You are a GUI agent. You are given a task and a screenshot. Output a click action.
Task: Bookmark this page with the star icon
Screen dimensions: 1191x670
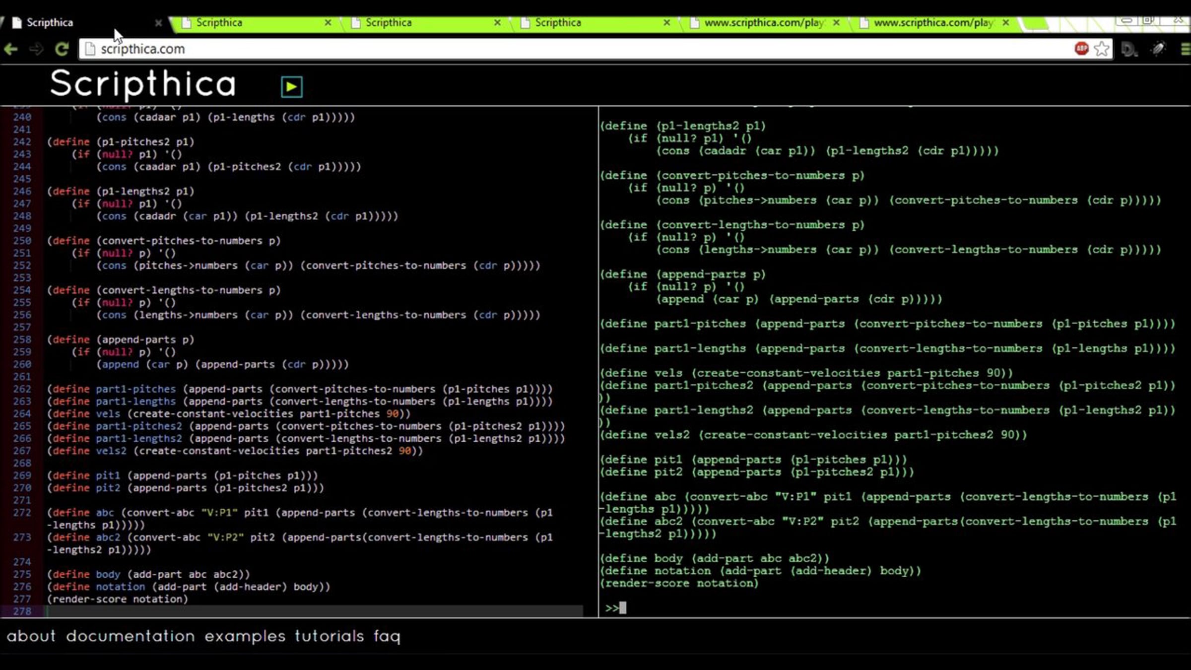click(1101, 48)
